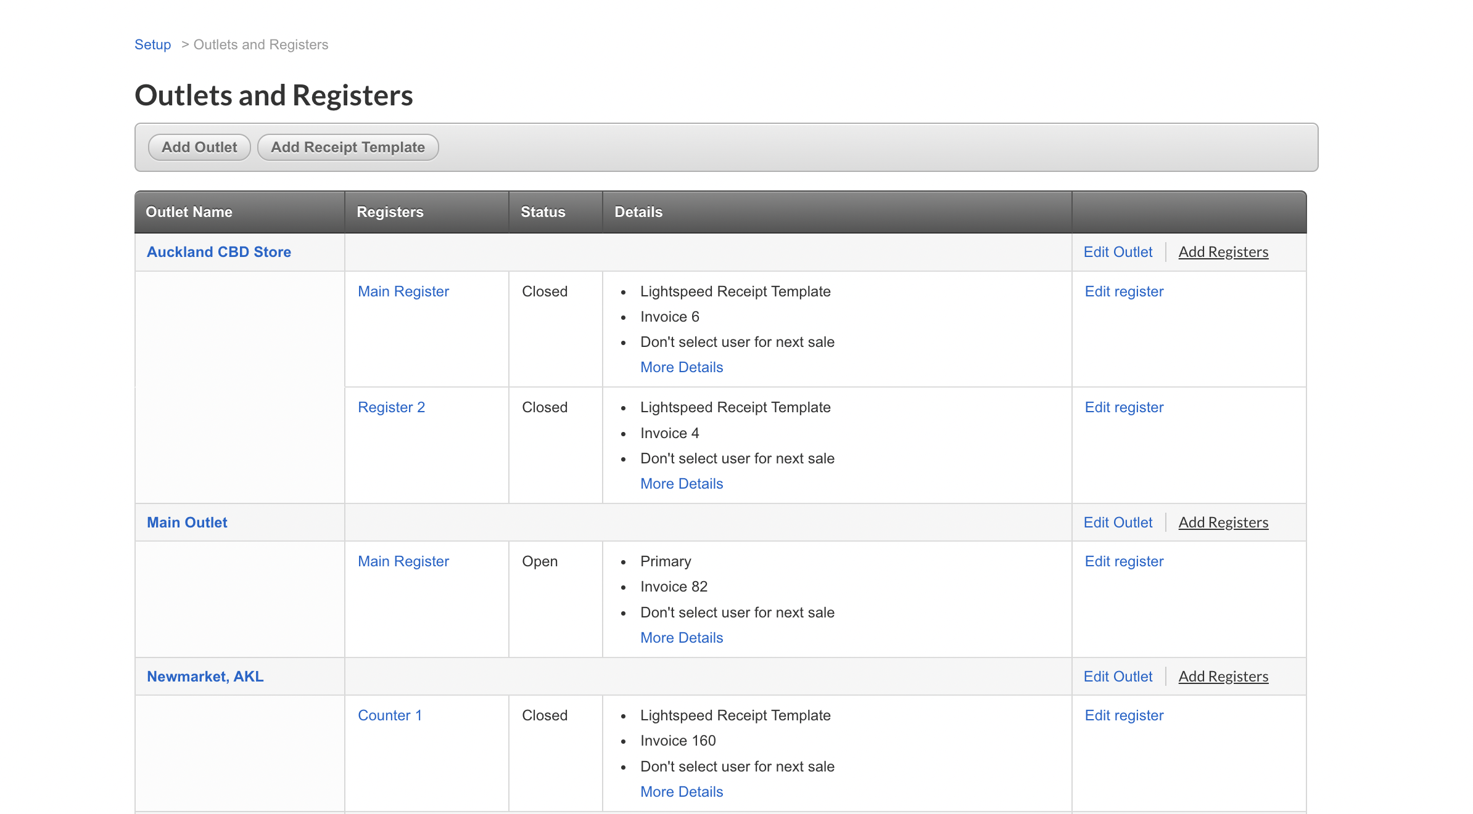
Task: Open Register 2 settings page
Action: 391,407
